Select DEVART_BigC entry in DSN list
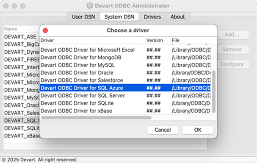The width and height of the screenshot is (257, 163). [22, 44]
